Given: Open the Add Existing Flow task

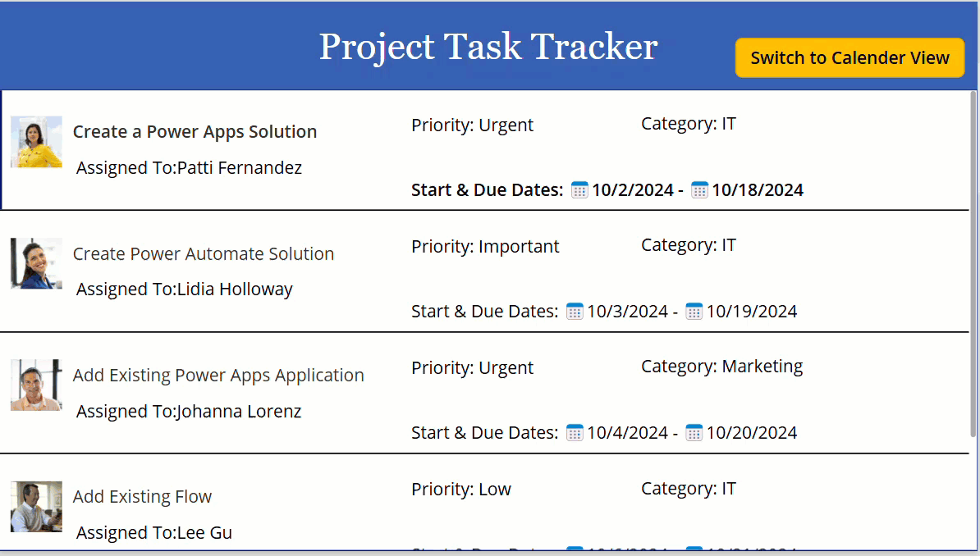Looking at the screenshot, I should [x=143, y=496].
